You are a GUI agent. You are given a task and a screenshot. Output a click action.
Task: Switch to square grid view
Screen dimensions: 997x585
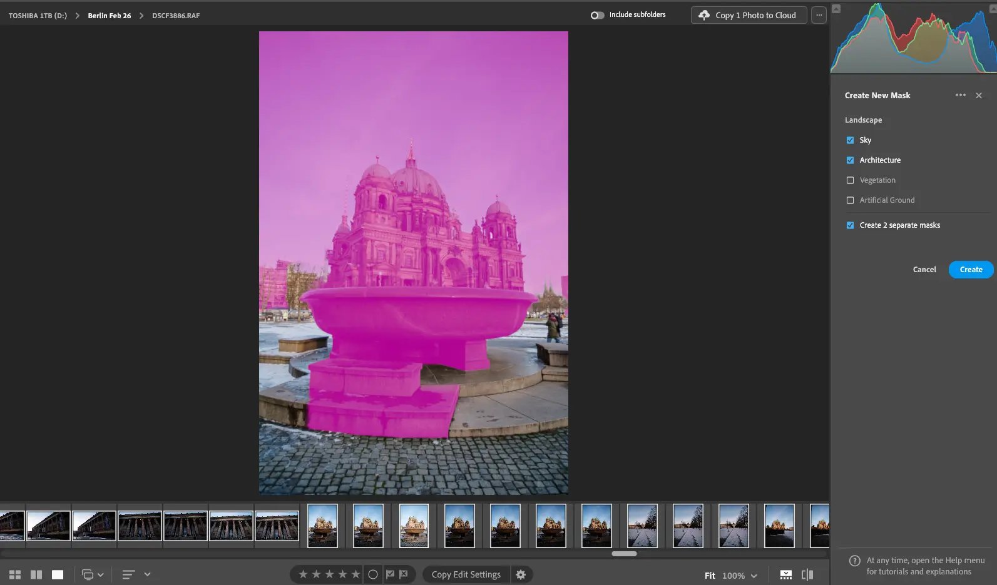tap(36, 574)
